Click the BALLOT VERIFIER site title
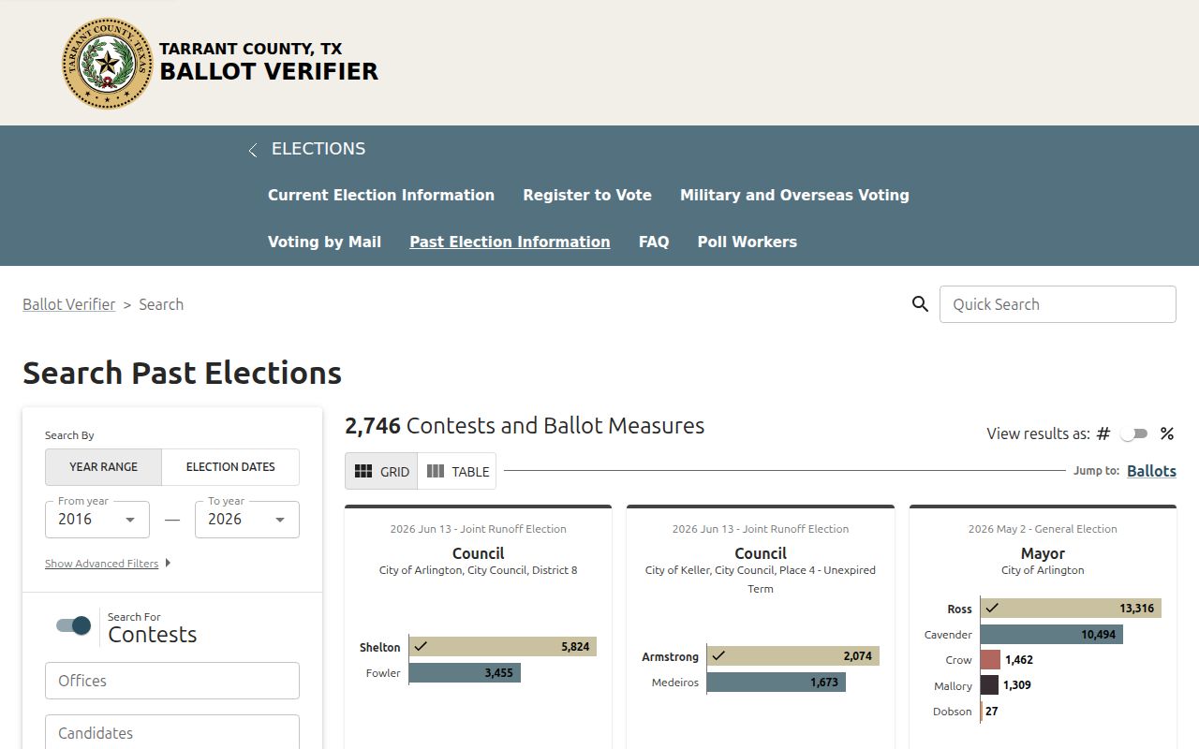This screenshot has width=1199, height=749. (269, 71)
